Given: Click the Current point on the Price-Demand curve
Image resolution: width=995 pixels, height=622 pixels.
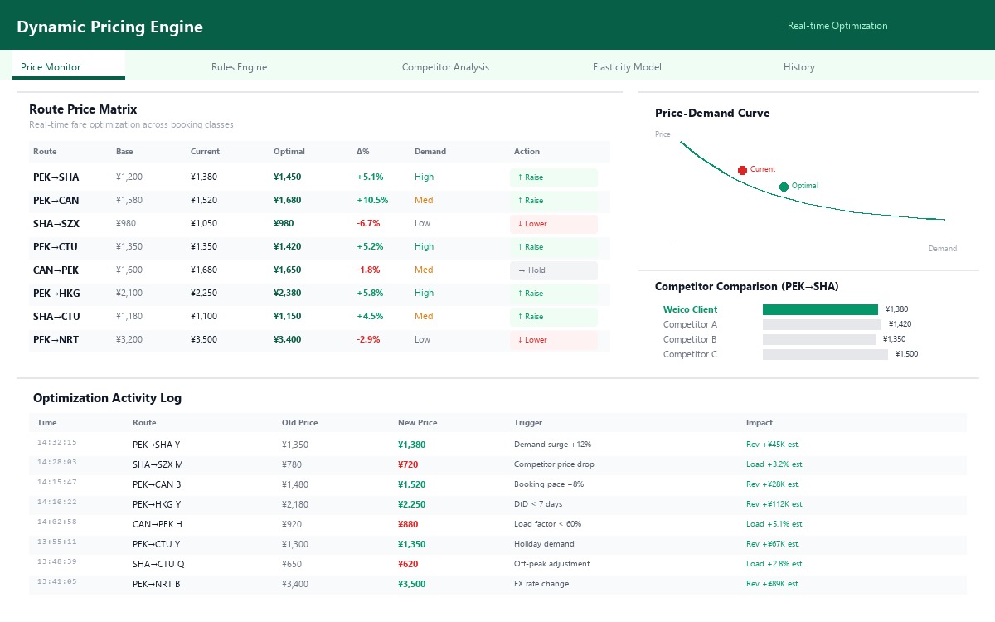Looking at the screenshot, I should pyautogui.click(x=743, y=170).
